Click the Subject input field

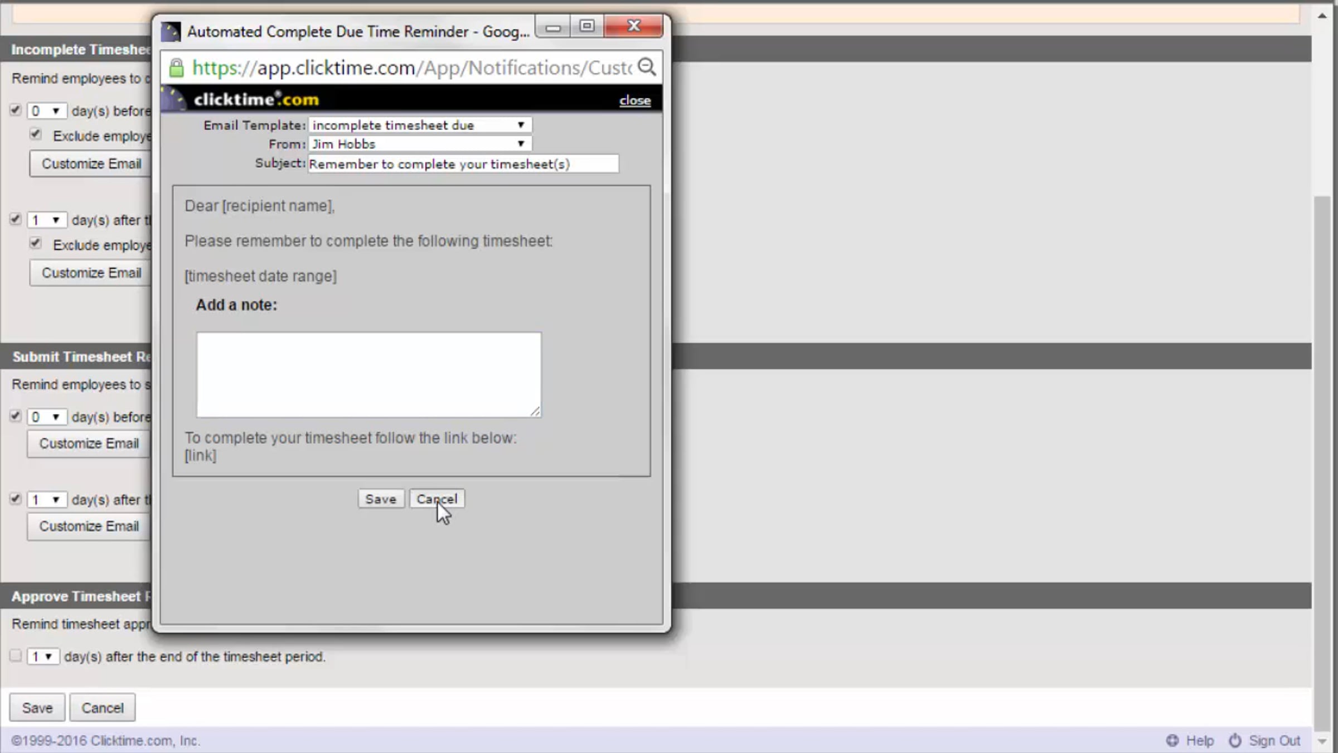[463, 164]
